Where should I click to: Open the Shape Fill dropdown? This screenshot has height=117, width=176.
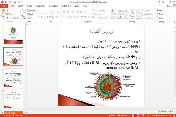146,11
